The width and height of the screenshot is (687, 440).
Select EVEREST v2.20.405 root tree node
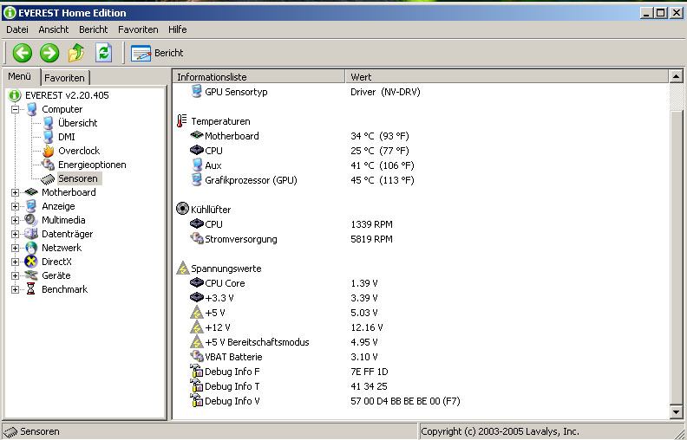67,95
